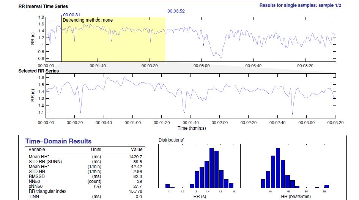Click the Mean HR* row label
Screen dimensions: 359x200
39,167
